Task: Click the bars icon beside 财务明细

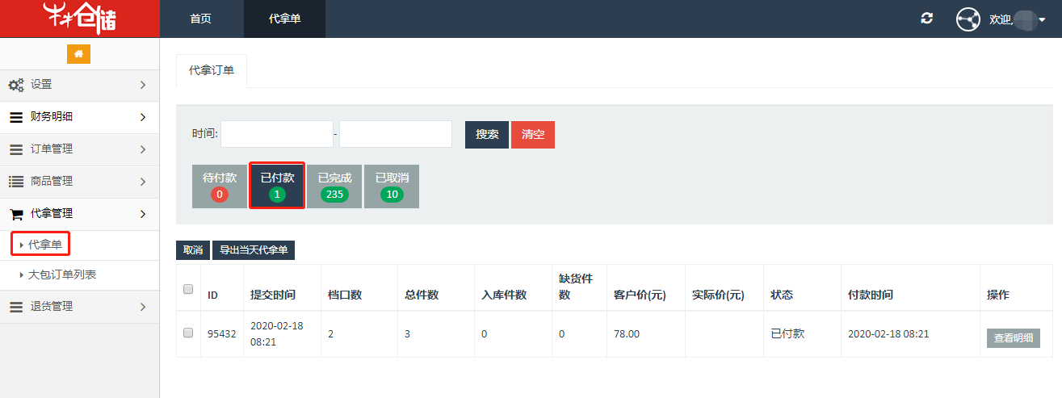Action: pos(16,117)
